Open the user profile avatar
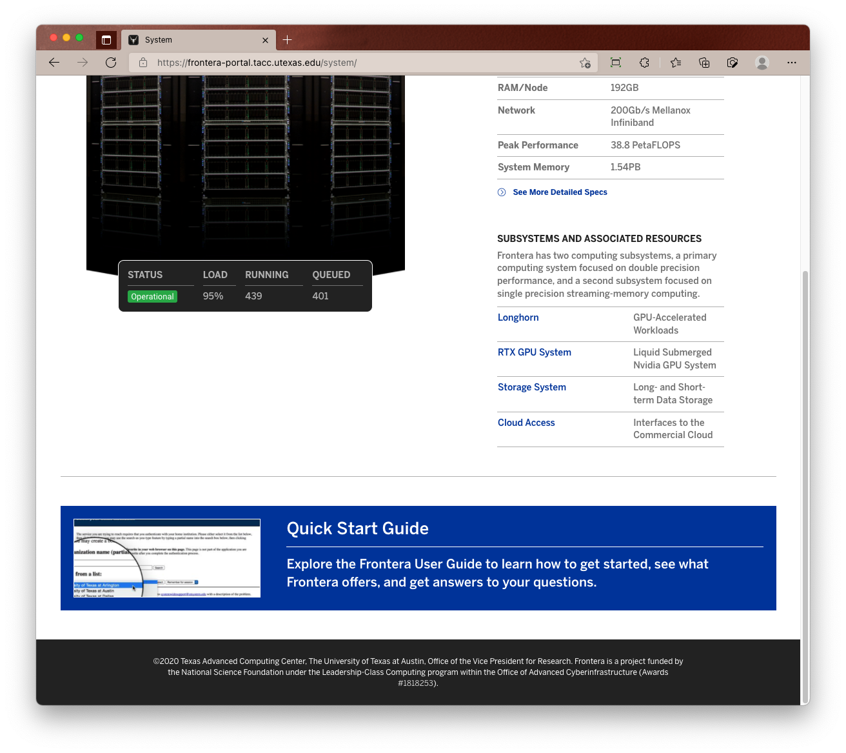 click(762, 63)
